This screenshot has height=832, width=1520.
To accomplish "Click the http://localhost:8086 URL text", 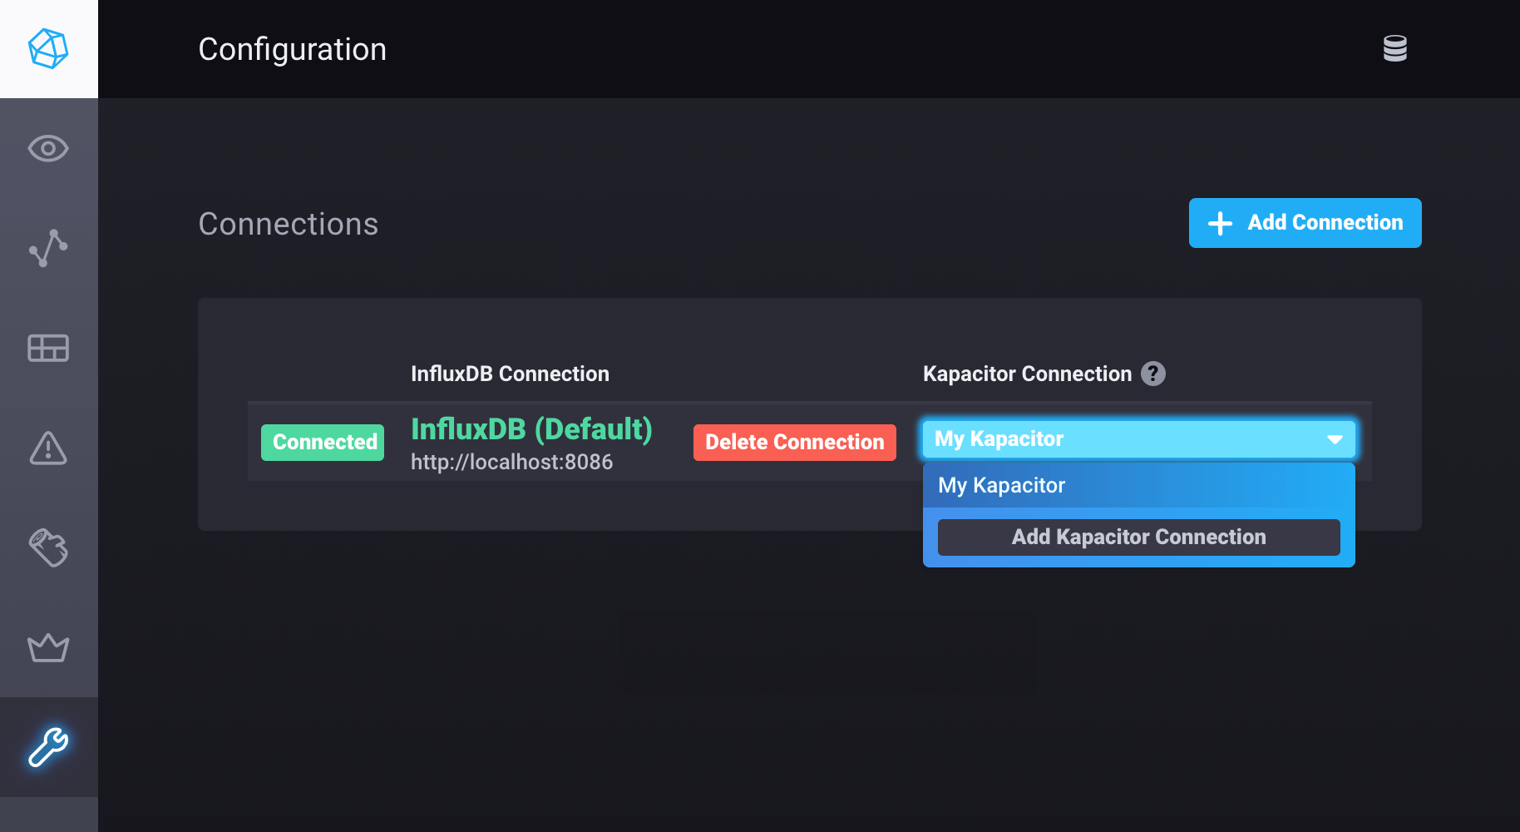I will (x=511, y=463).
